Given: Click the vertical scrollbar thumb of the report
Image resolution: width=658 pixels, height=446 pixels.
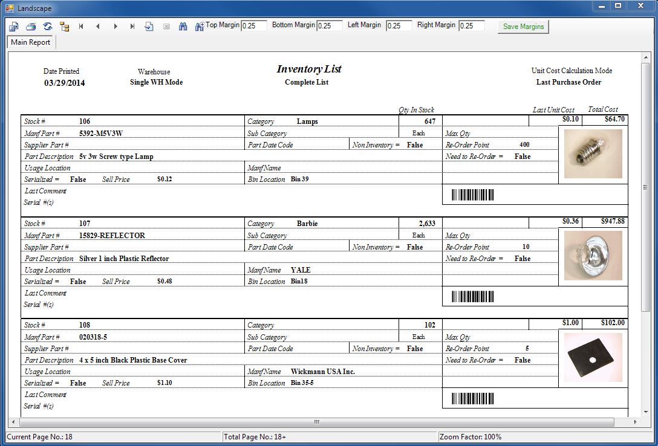Looking at the screenshot, I should click(x=645, y=187).
